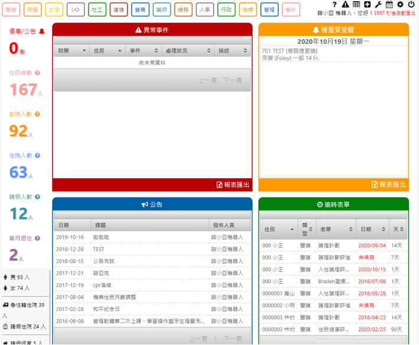Image resolution: width=419 pixels, height=345 pixels.
Task: Click 上一頁 in 異常事件 pager
Action: [208, 80]
